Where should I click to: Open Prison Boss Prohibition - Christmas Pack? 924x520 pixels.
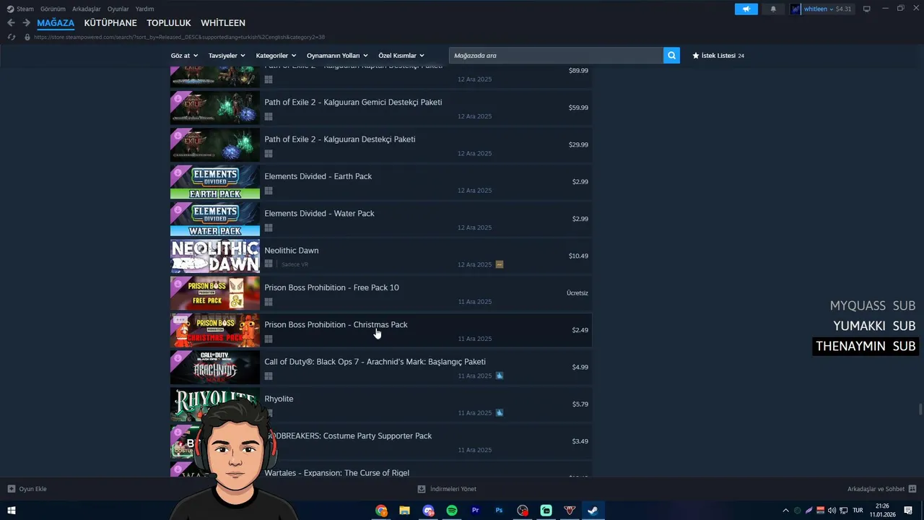(x=381, y=330)
